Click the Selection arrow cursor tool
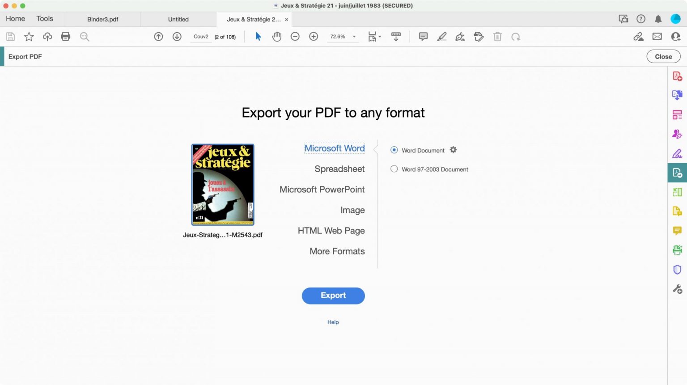Screen dimensions: 687x385 click(258, 36)
